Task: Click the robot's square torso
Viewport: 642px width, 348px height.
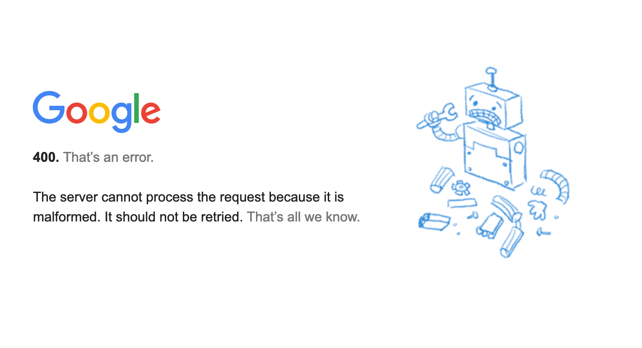Action: coord(493,155)
